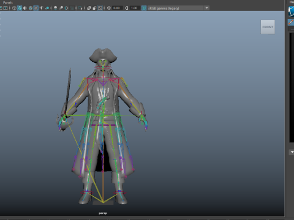Toggle Screen Space Ambient Occlusion icon
The width and height of the screenshot is (294, 220).
coord(55,8)
